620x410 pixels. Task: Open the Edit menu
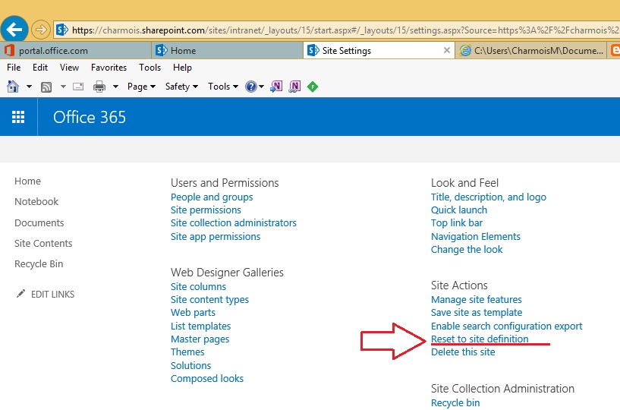point(40,68)
